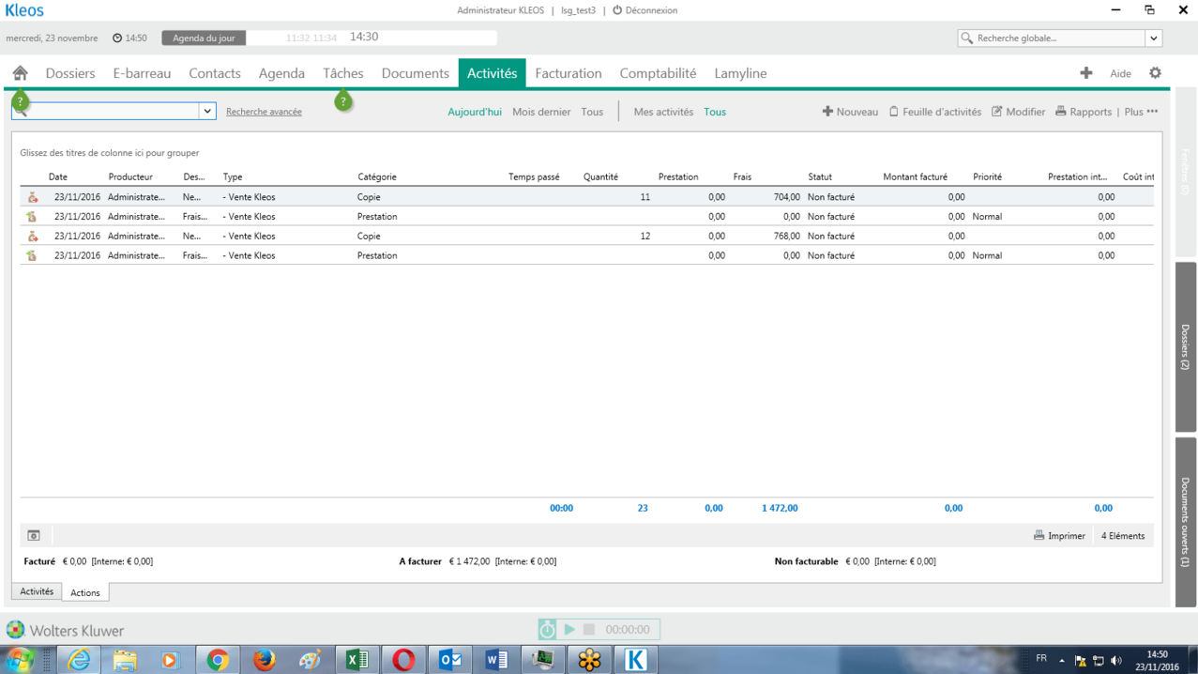Type in the Recherche globale field
Screen dimensions: 1198x674
click(1057, 38)
